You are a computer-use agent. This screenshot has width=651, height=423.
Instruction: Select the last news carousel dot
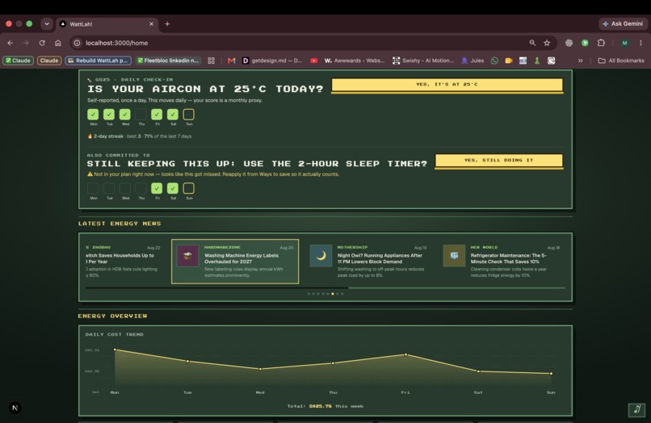click(x=342, y=294)
